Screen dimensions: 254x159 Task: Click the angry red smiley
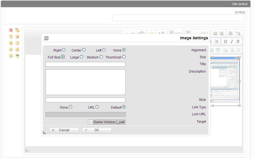11,30
